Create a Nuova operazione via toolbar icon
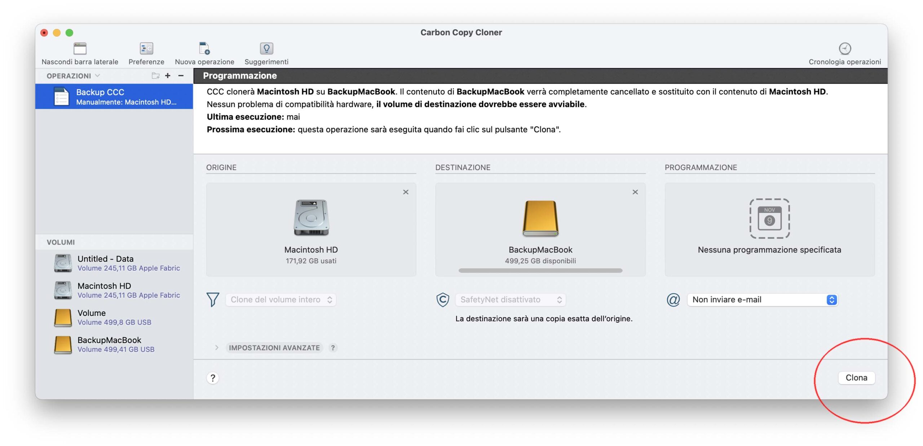Image resolution: width=923 pixels, height=446 pixels. [204, 48]
